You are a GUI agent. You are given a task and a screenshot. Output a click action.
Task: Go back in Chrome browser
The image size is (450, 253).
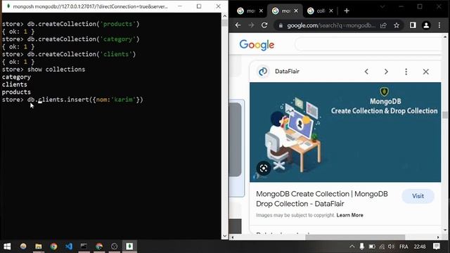(x=238, y=25)
